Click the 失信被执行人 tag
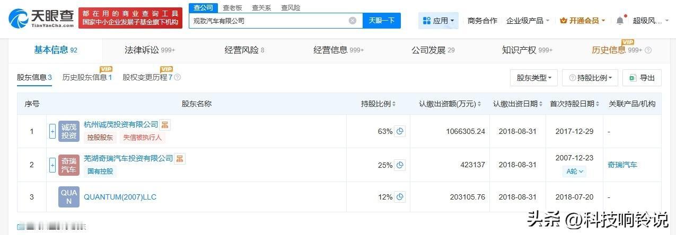 (142, 138)
